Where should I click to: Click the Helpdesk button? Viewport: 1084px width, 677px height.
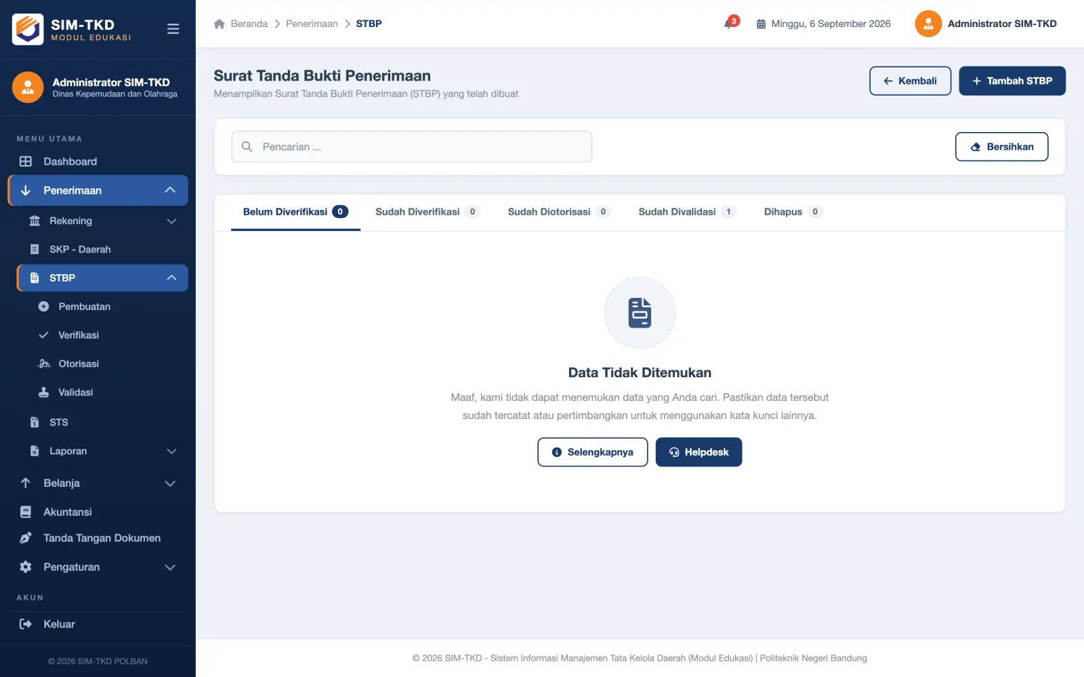point(699,452)
